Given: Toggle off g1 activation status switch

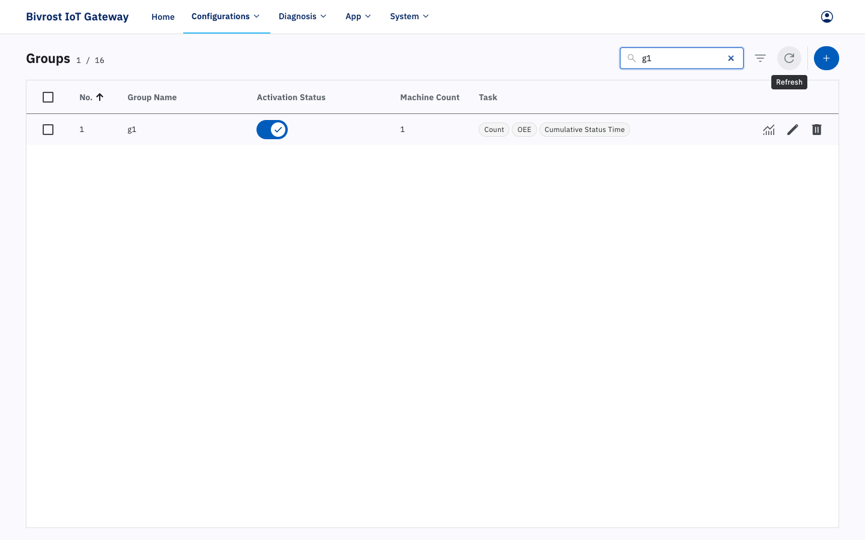Looking at the screenshot, I should (x=272, y=130).
